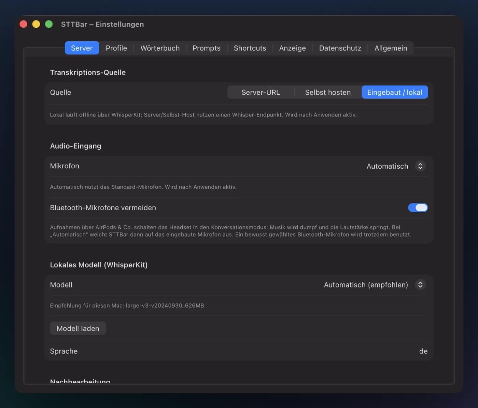Switch to the Anzeige tab
Image resolution: width=478 pixels, height=408 pixels.
coord(293,48)
